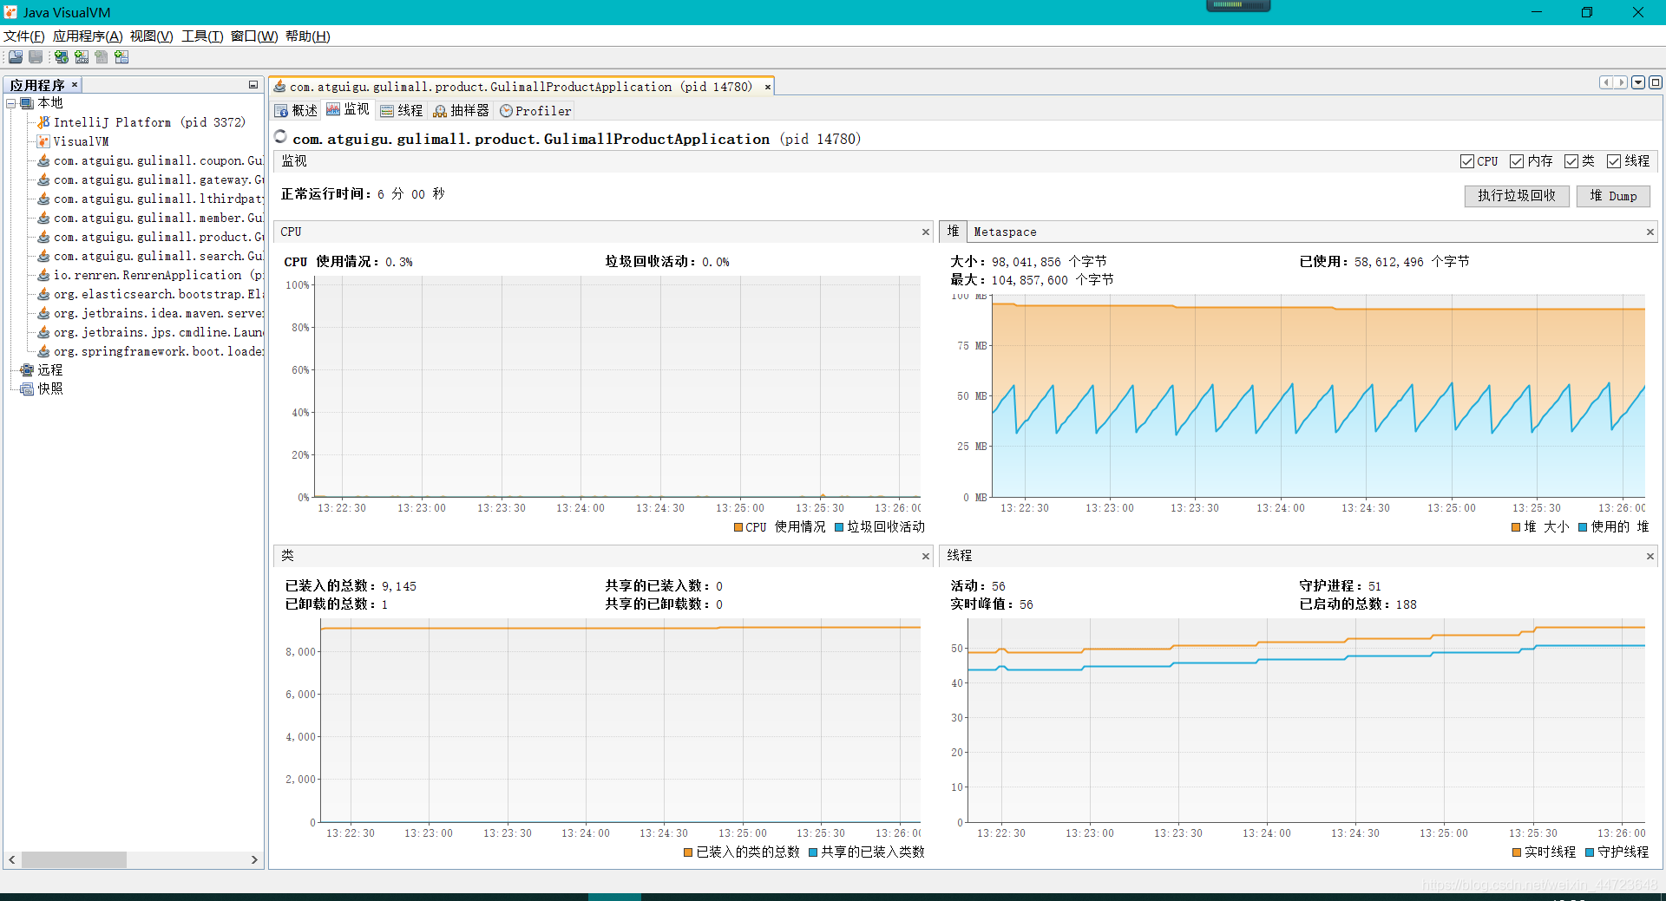
Task: Click the Add VM Coredump toolbar icon
Action: (102, 57)
